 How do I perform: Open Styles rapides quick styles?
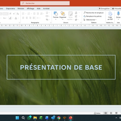click(70, 16)
